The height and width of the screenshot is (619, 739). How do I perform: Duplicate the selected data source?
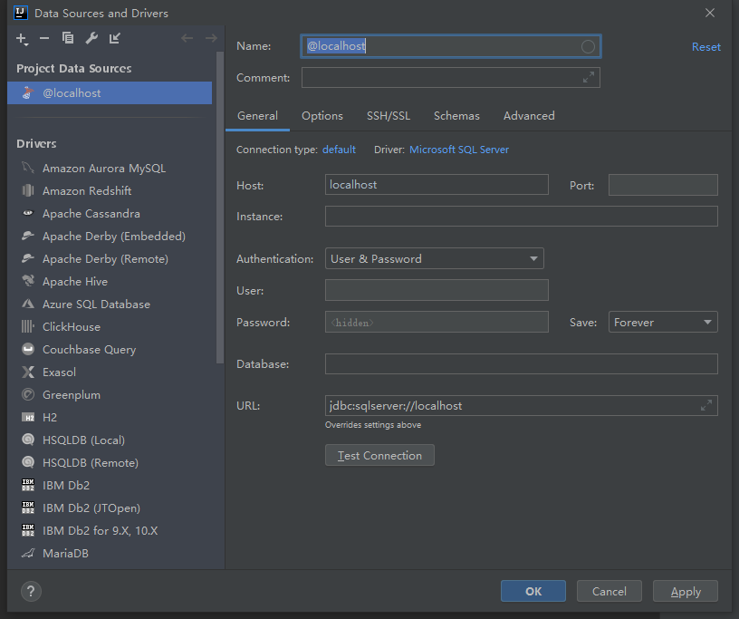[68, 38]
